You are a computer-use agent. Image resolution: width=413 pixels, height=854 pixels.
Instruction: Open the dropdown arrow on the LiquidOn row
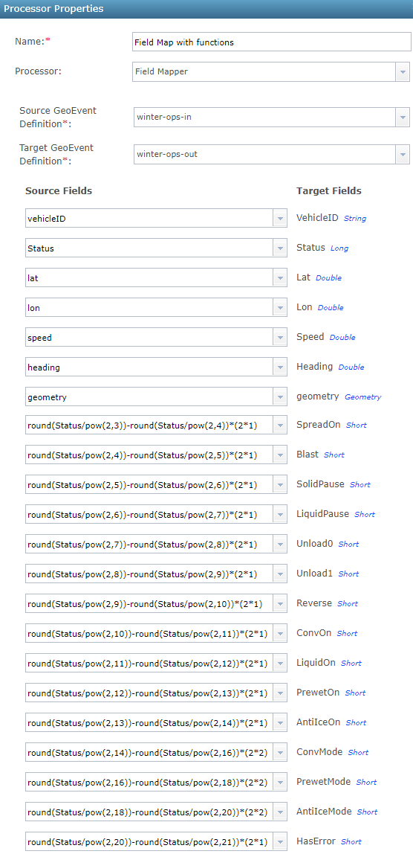coord(280,663)
